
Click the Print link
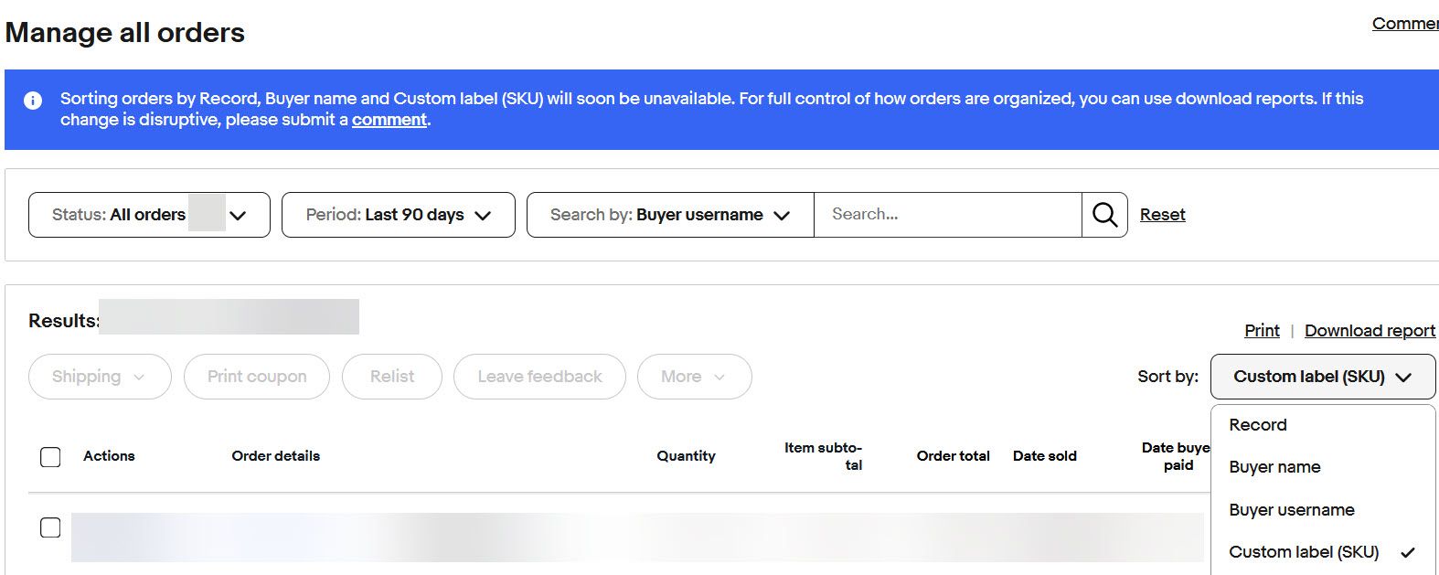(1262, 331)
